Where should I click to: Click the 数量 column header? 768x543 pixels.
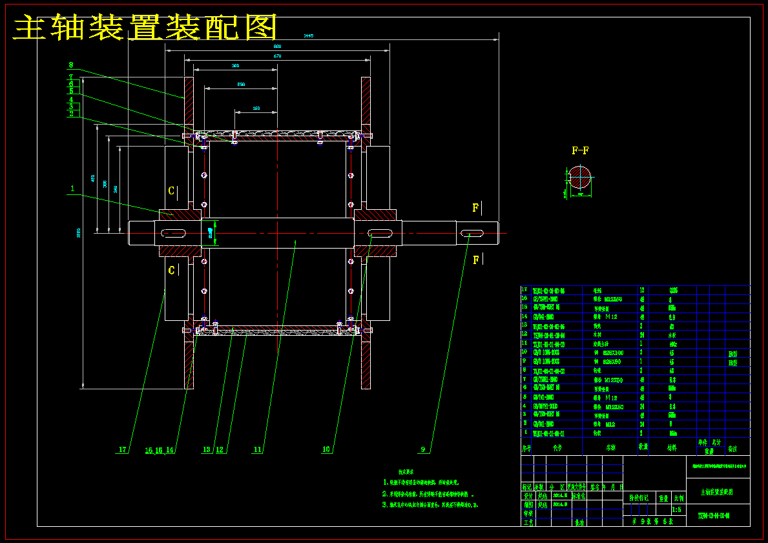click(x=643, y=447)
